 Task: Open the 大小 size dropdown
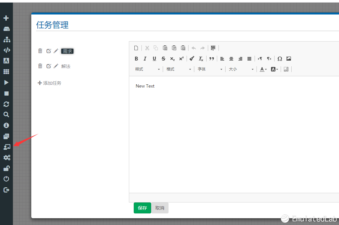(241, 69)
